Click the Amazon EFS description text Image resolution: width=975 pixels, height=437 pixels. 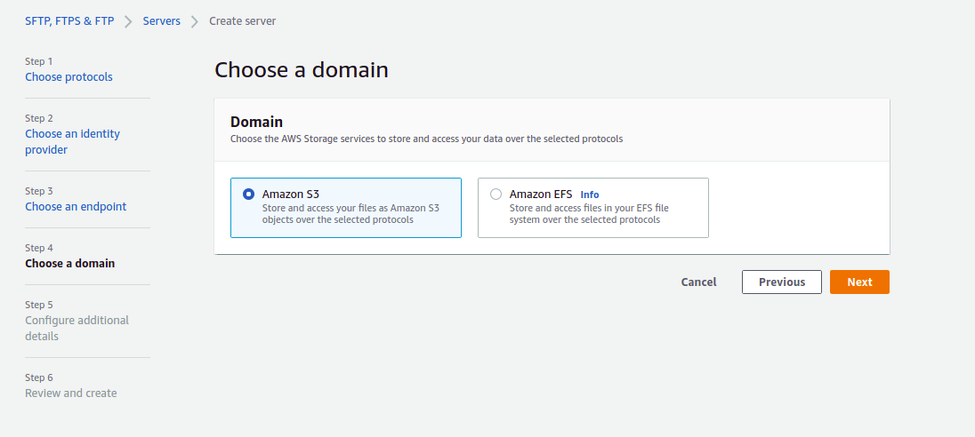[589, 213]
